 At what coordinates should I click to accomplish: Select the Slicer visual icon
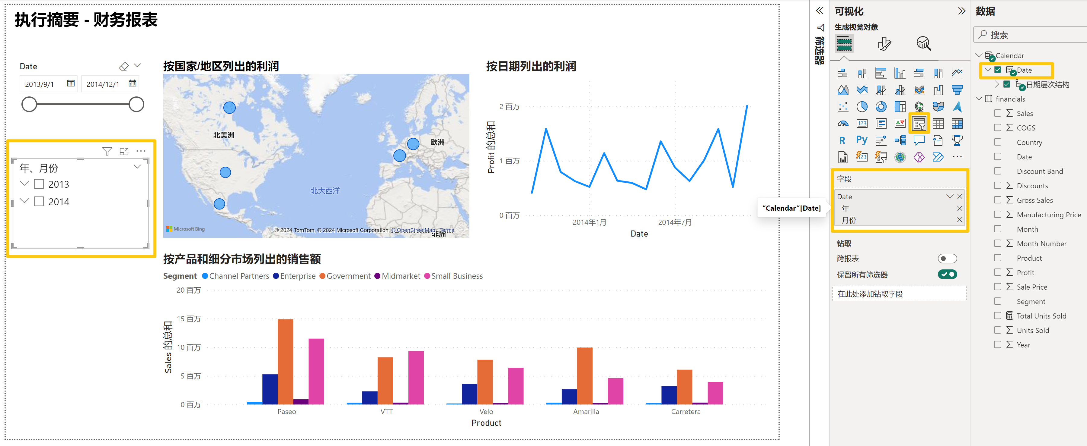[919, 124]
